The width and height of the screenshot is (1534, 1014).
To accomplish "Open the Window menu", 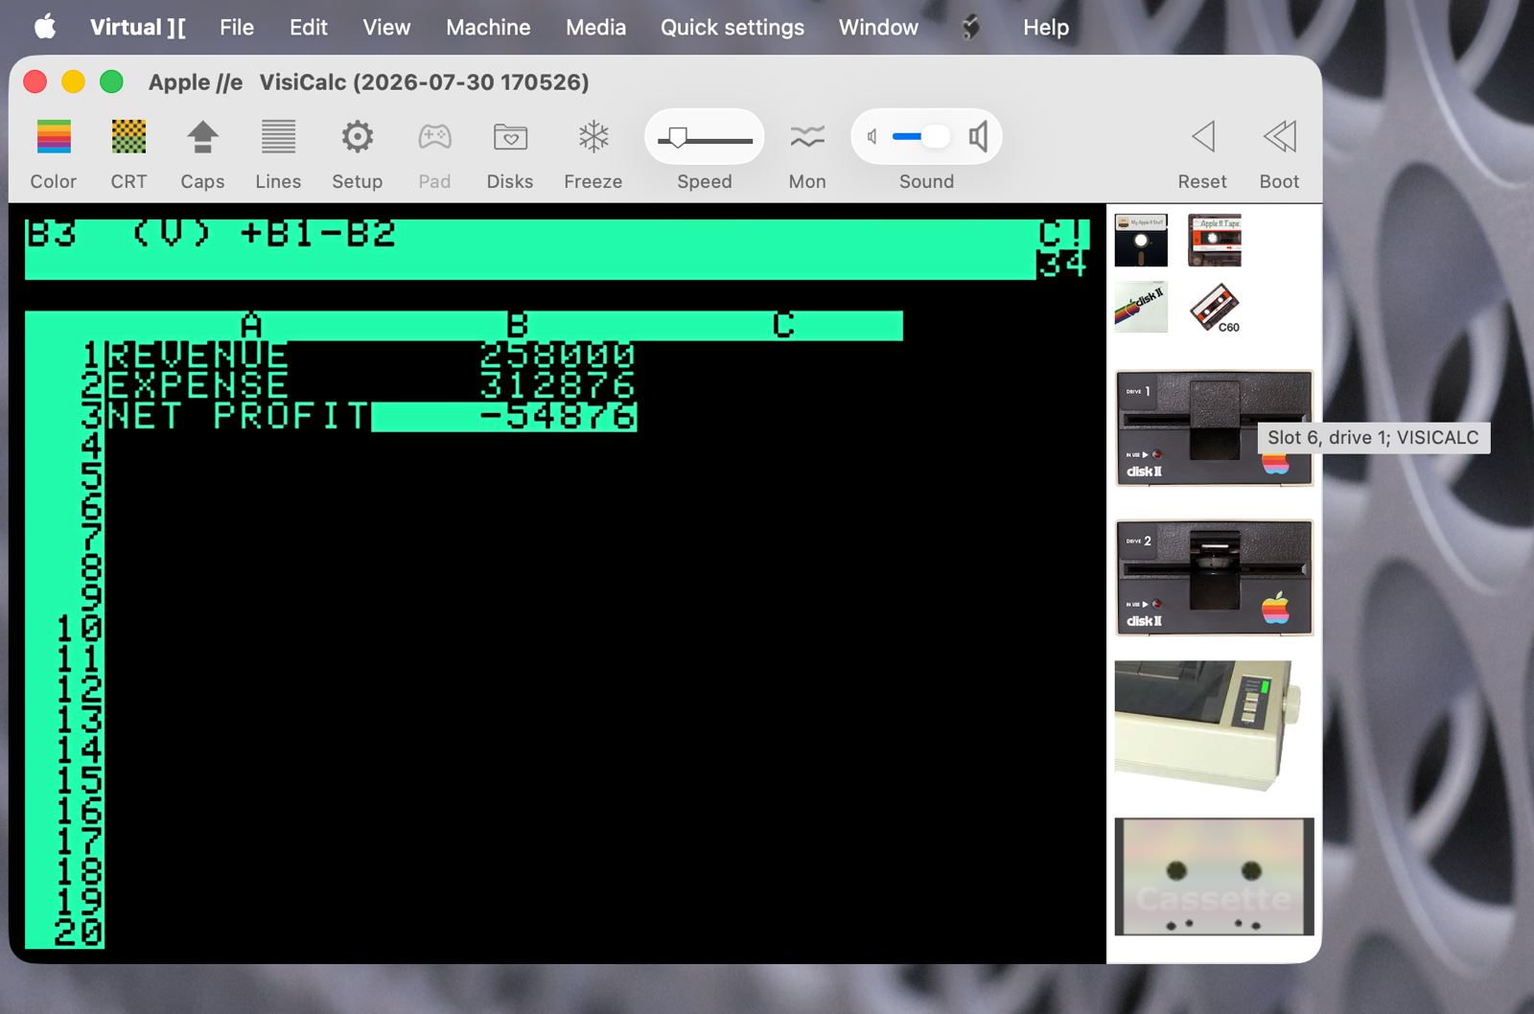I will pos(878,27).
